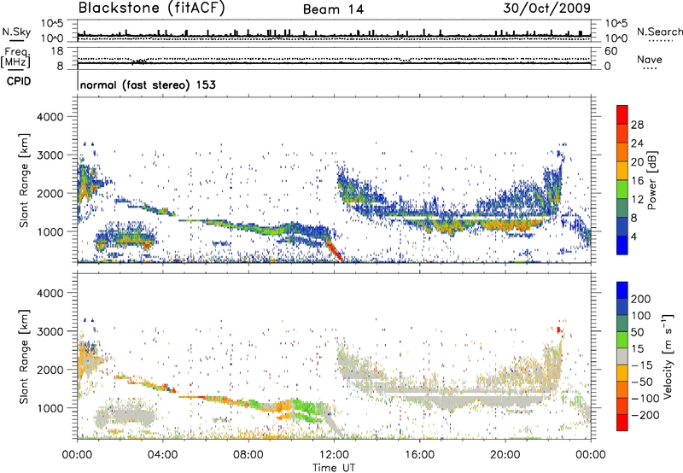Click the "Time UT" axis label

point(334,468)
